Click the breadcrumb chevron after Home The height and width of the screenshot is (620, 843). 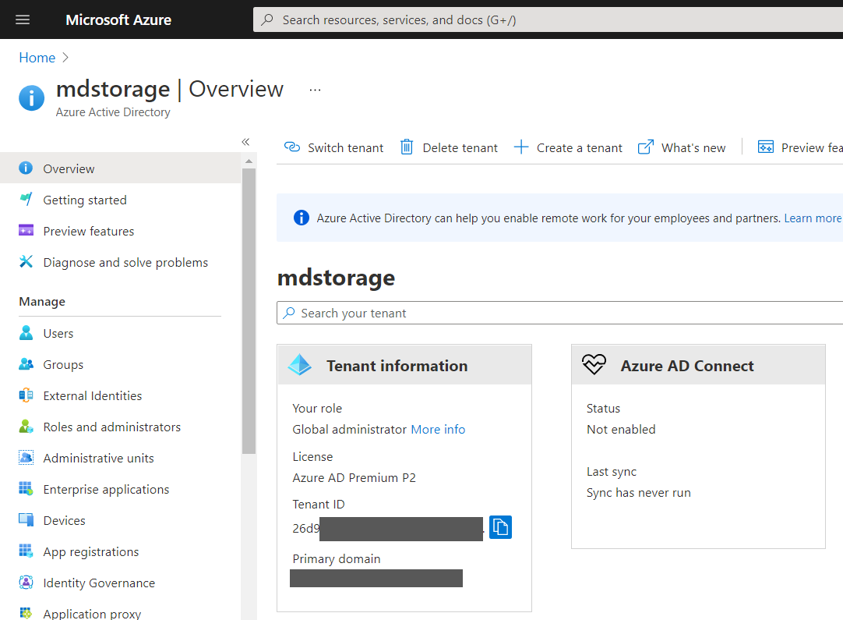pyautogui.click(x=65, y=58)
